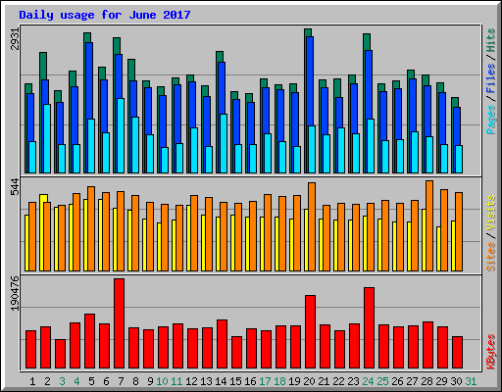Click the cyan 'Pages' legend label

tap(491, 120)
